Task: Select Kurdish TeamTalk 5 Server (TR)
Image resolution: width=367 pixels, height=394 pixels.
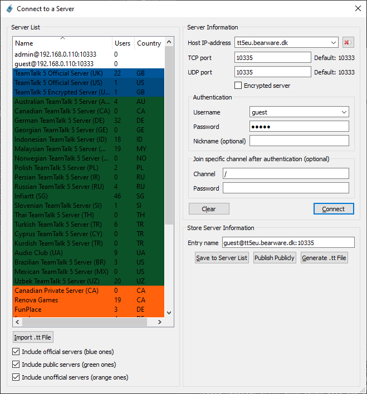Action: click(x=89, y=243)
